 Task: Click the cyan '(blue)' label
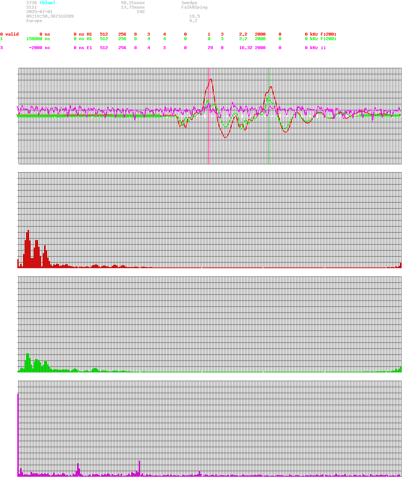[47, 3]
